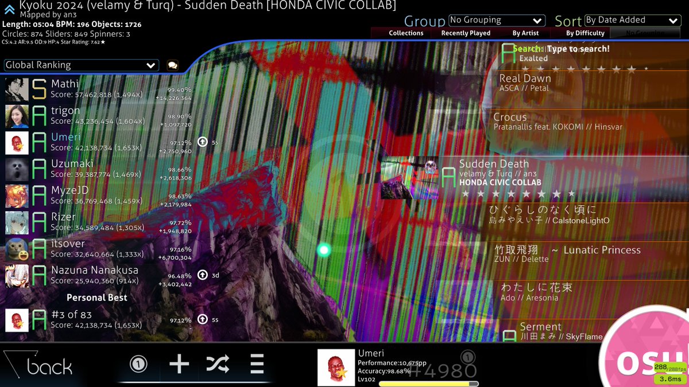
Task: Click the #3 of 83 personal best entry
Action: 99,320
